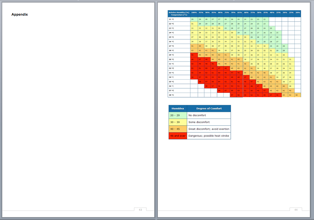
Task: Click page number 44 in the footer
Action: click(x=296, y=210)
